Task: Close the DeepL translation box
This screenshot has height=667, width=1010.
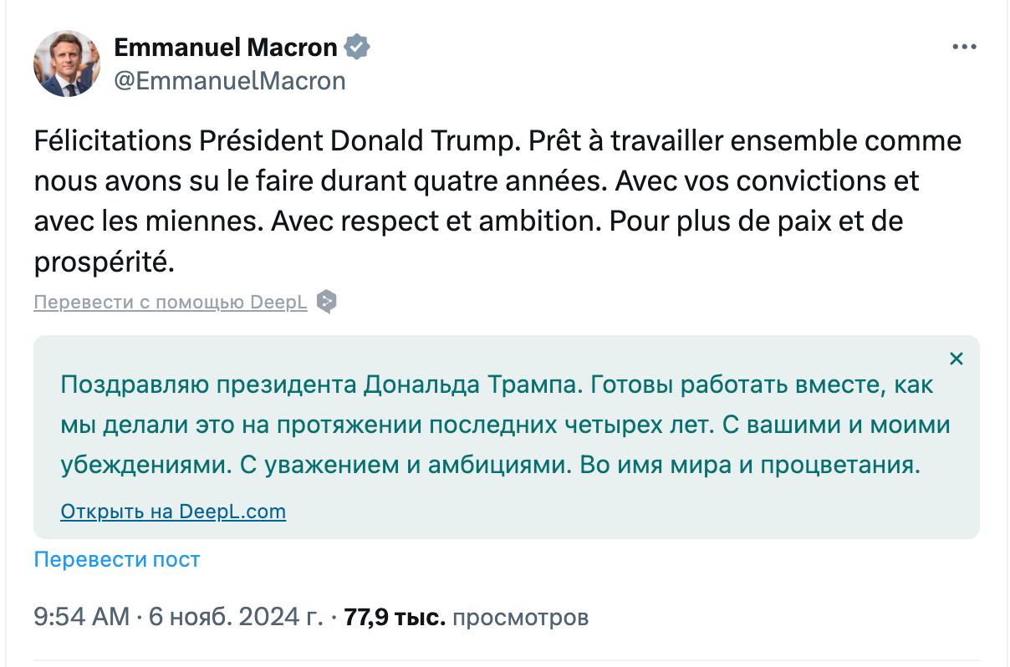Action: [x=956, y=359]
